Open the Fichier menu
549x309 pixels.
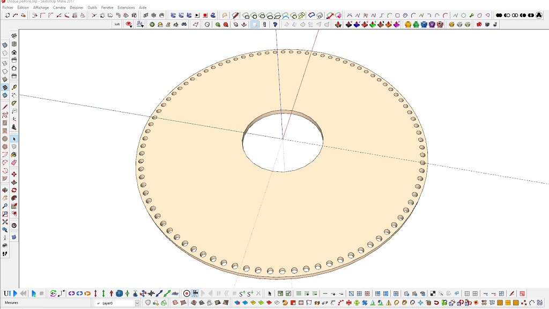8,8
